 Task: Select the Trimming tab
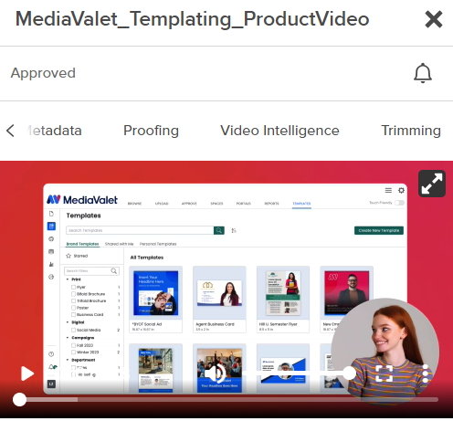click(411, 131)
